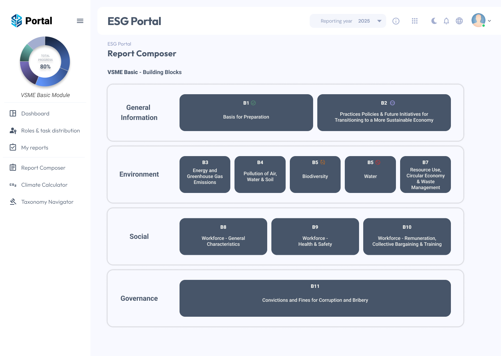
Task: Click the user avatar picture
Action: [x=478, y=20]
